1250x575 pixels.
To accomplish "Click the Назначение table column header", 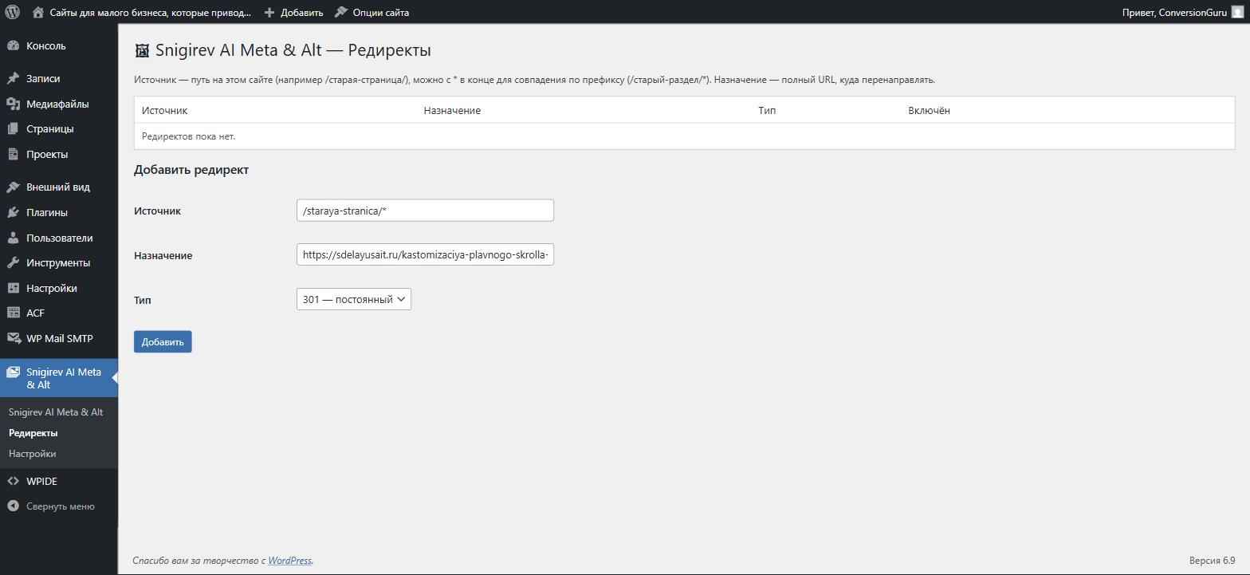I will [452, 111].
